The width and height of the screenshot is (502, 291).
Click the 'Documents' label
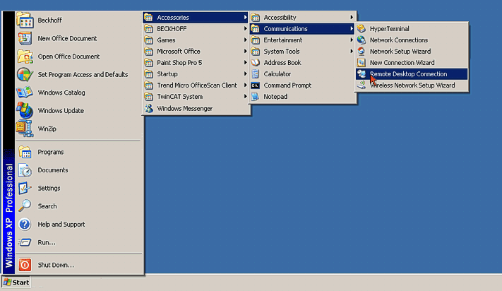[x=53, y=170]
